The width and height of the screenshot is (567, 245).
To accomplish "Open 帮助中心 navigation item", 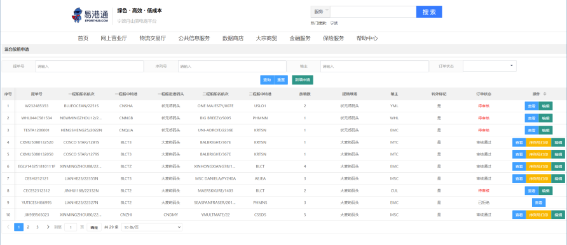I will tap(367, 38).
